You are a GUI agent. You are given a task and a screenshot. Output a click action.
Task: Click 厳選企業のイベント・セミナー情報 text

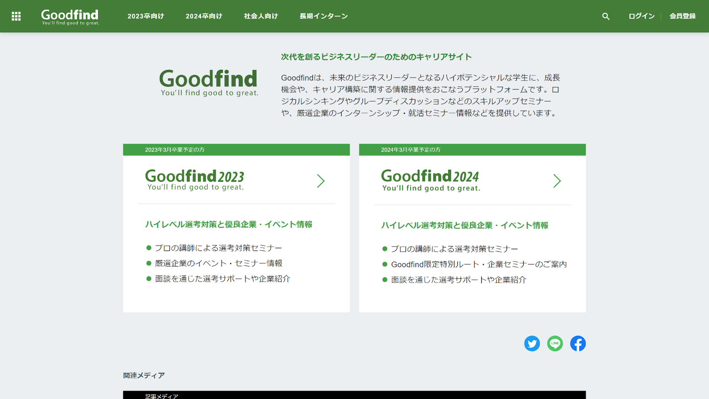pos(218,263)
